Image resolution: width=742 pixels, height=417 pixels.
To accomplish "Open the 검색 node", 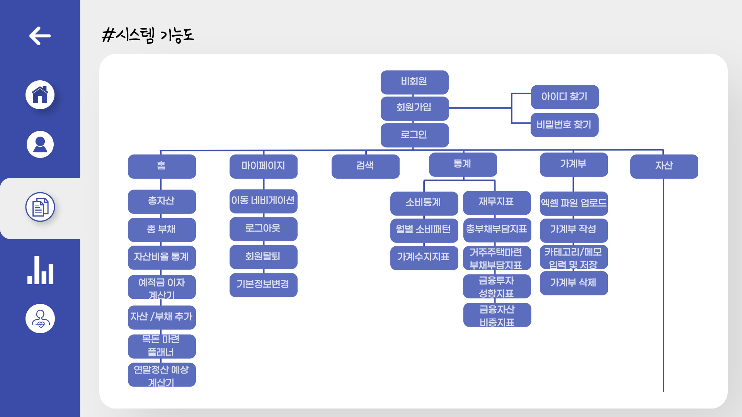I will pos(365,166).
